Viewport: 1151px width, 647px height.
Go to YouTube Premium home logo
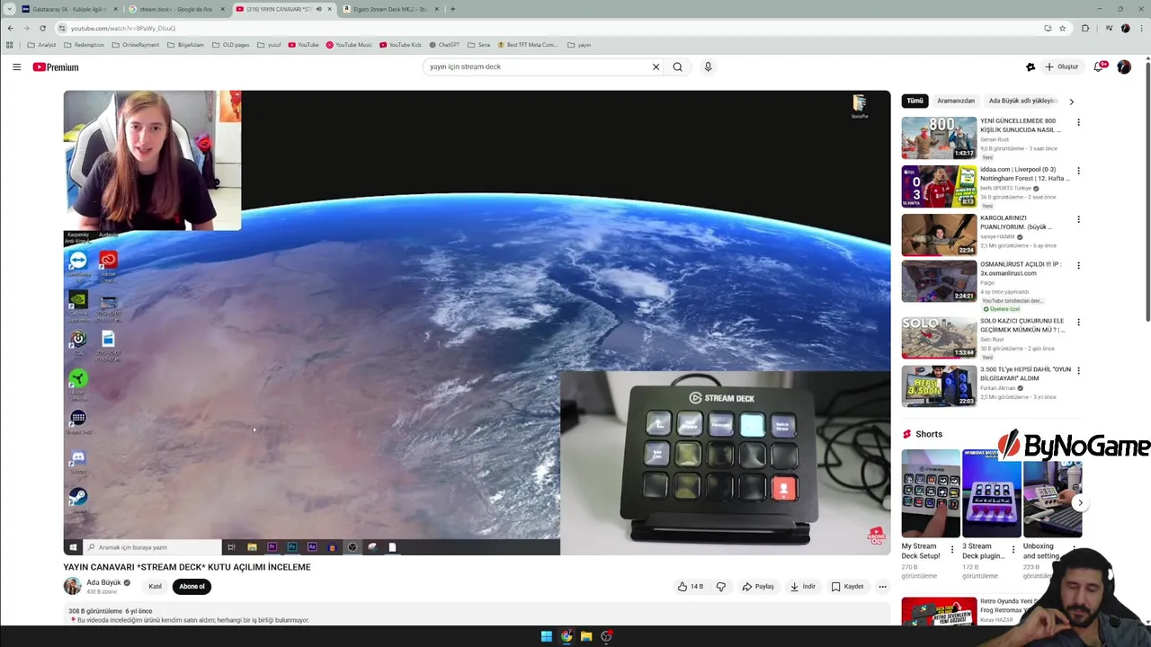pyautogui.click(x=56, y=67)
